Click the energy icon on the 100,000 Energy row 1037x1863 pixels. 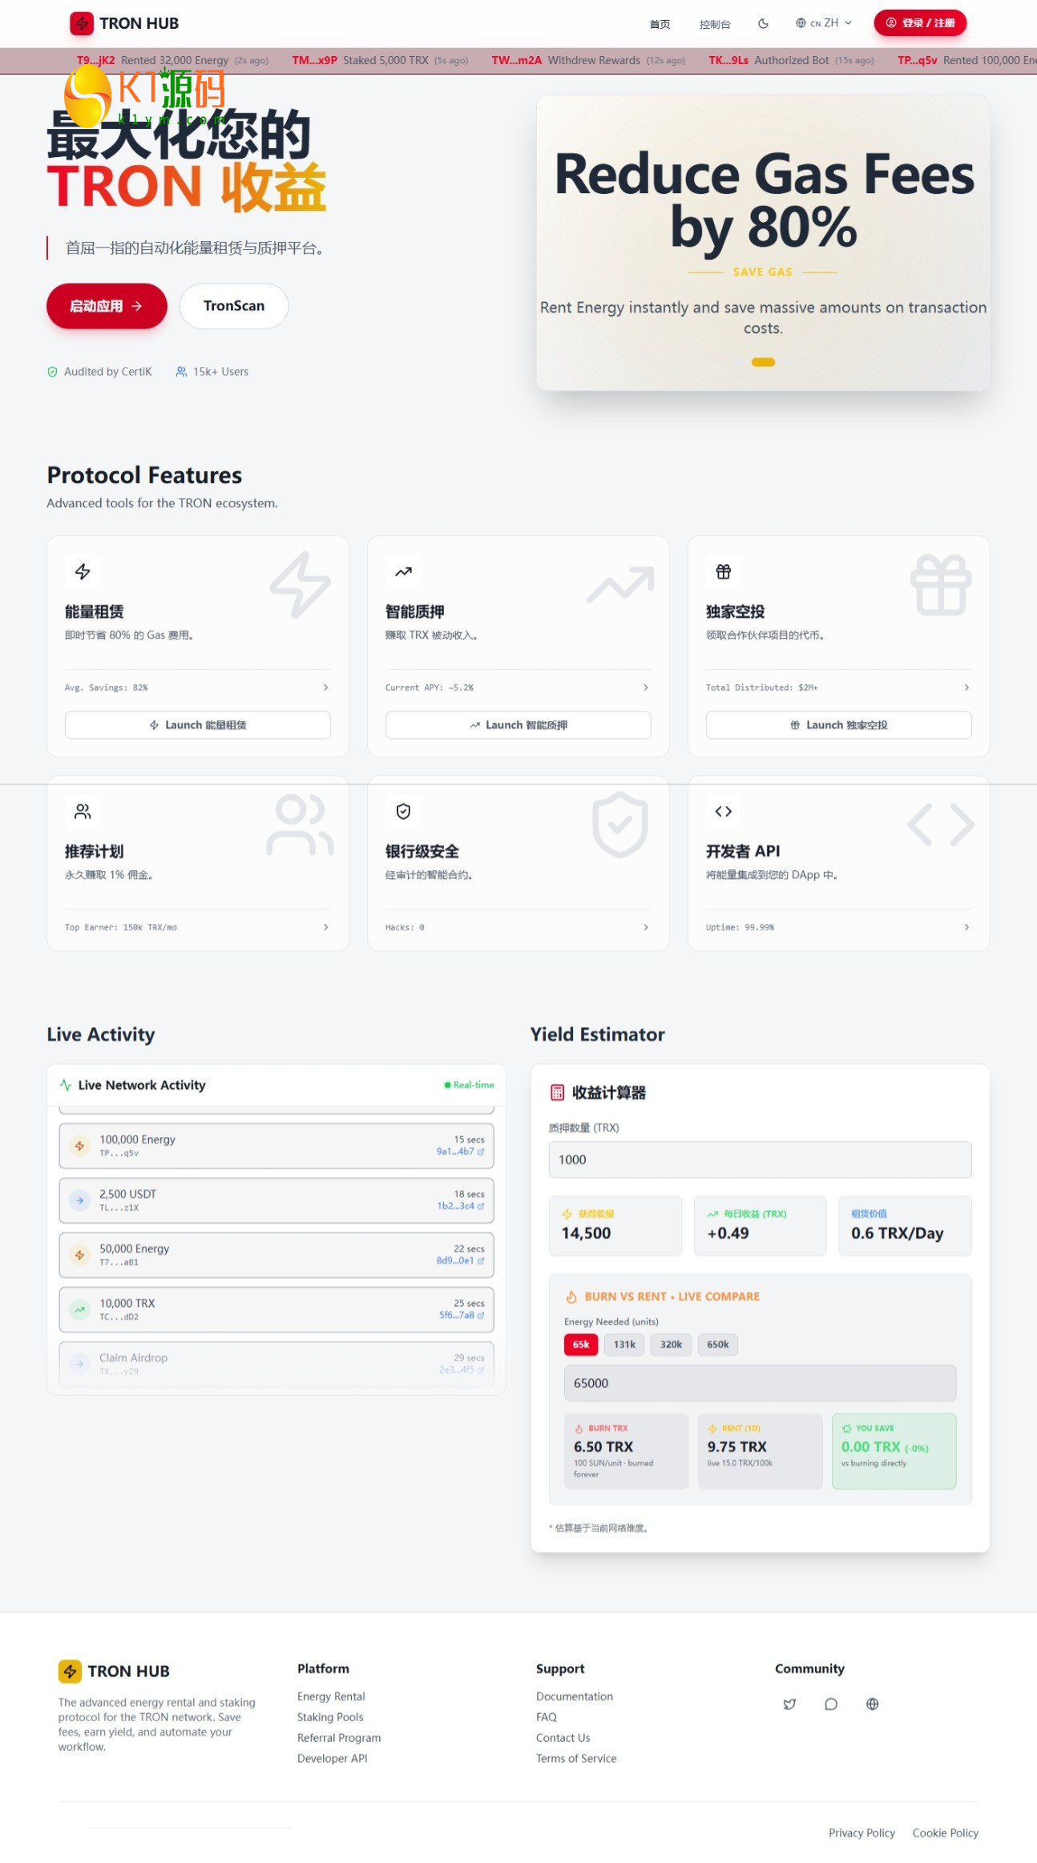pos(79,1146)
